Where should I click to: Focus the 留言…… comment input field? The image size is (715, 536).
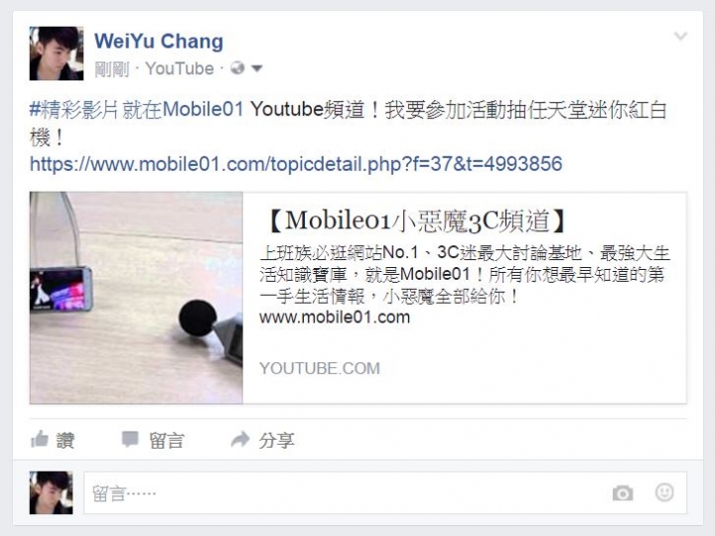point(385,493)
